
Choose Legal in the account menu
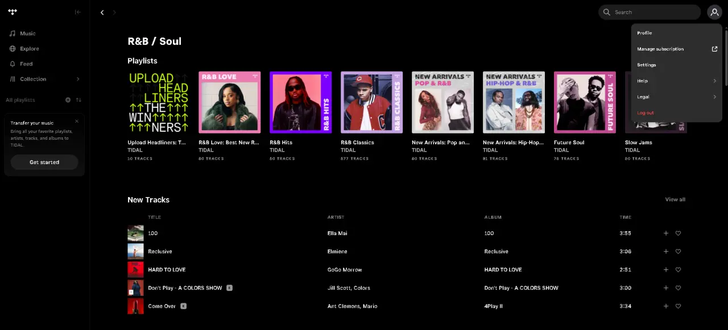[x=676, y=97]
